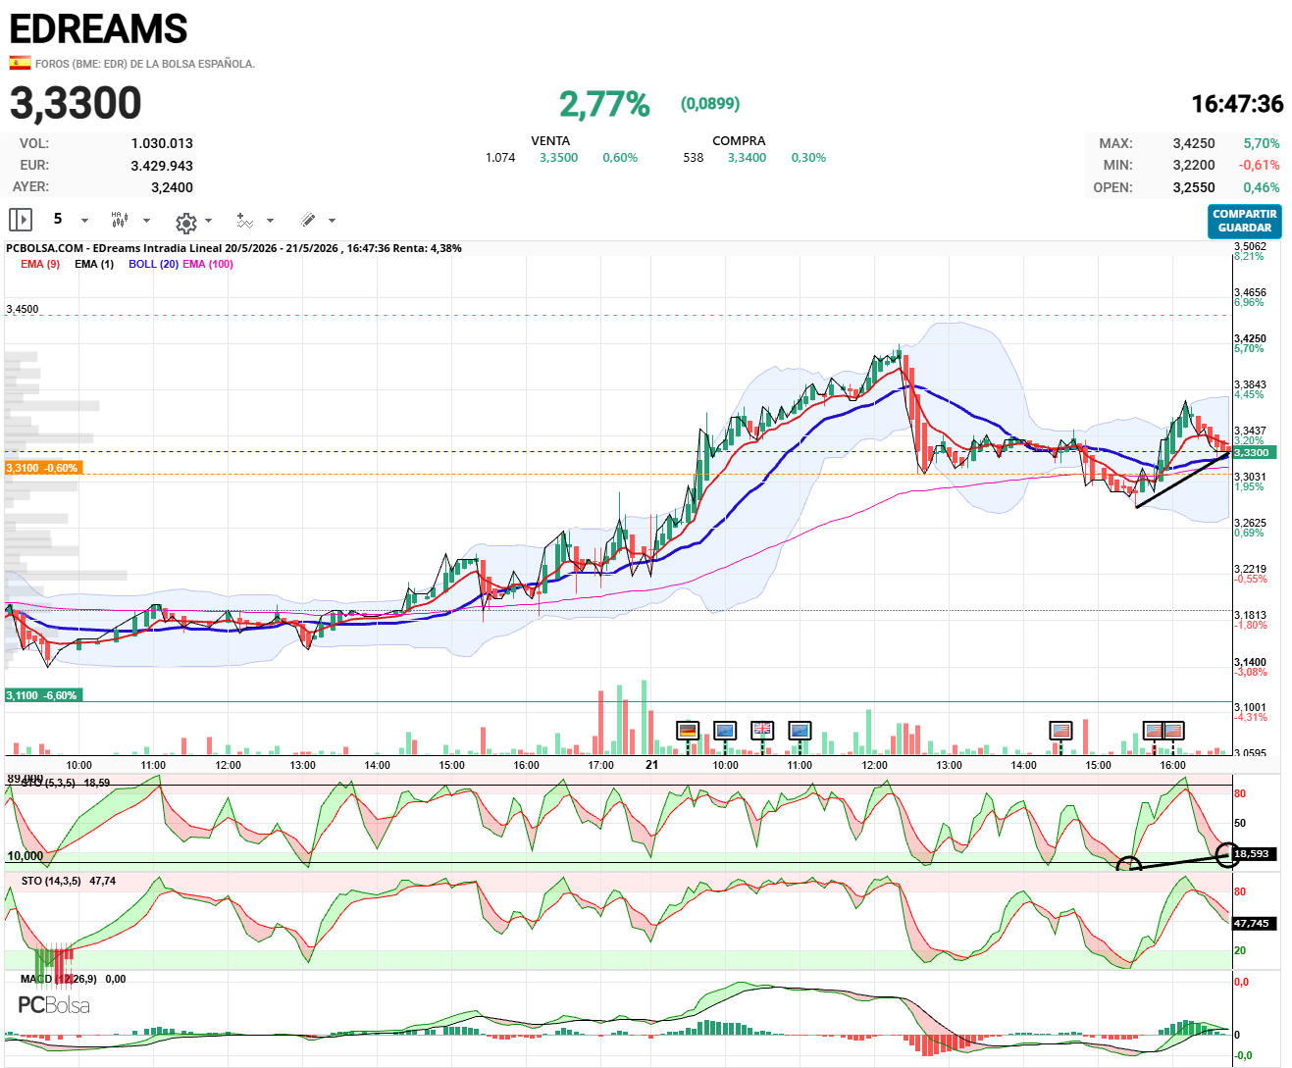Click the EUR value 3.429.943
Viewport: 1292px width, 1068px height.
coord(162,166)
